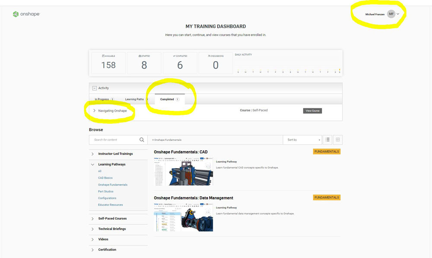Click the search magnifier icon
Screen dimensions: 432x258
pos(142,140)
